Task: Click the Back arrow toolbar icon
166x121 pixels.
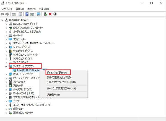Action: point(2,14)
